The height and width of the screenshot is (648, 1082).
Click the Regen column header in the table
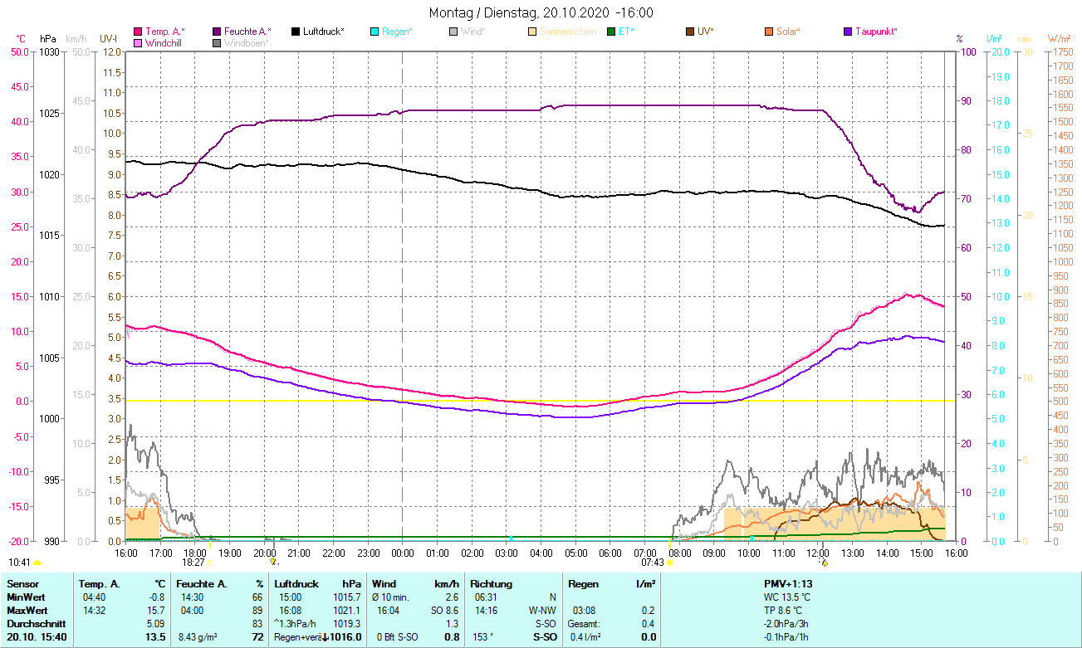click(x=583, y=584)
